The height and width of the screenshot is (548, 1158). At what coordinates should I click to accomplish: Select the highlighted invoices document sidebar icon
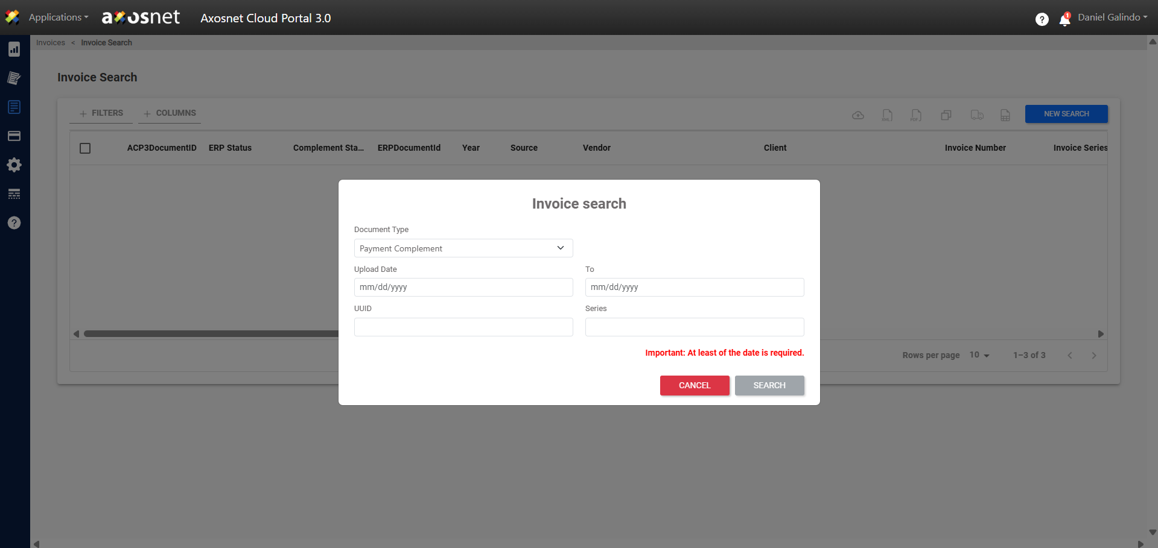click(x=14, y=107)
